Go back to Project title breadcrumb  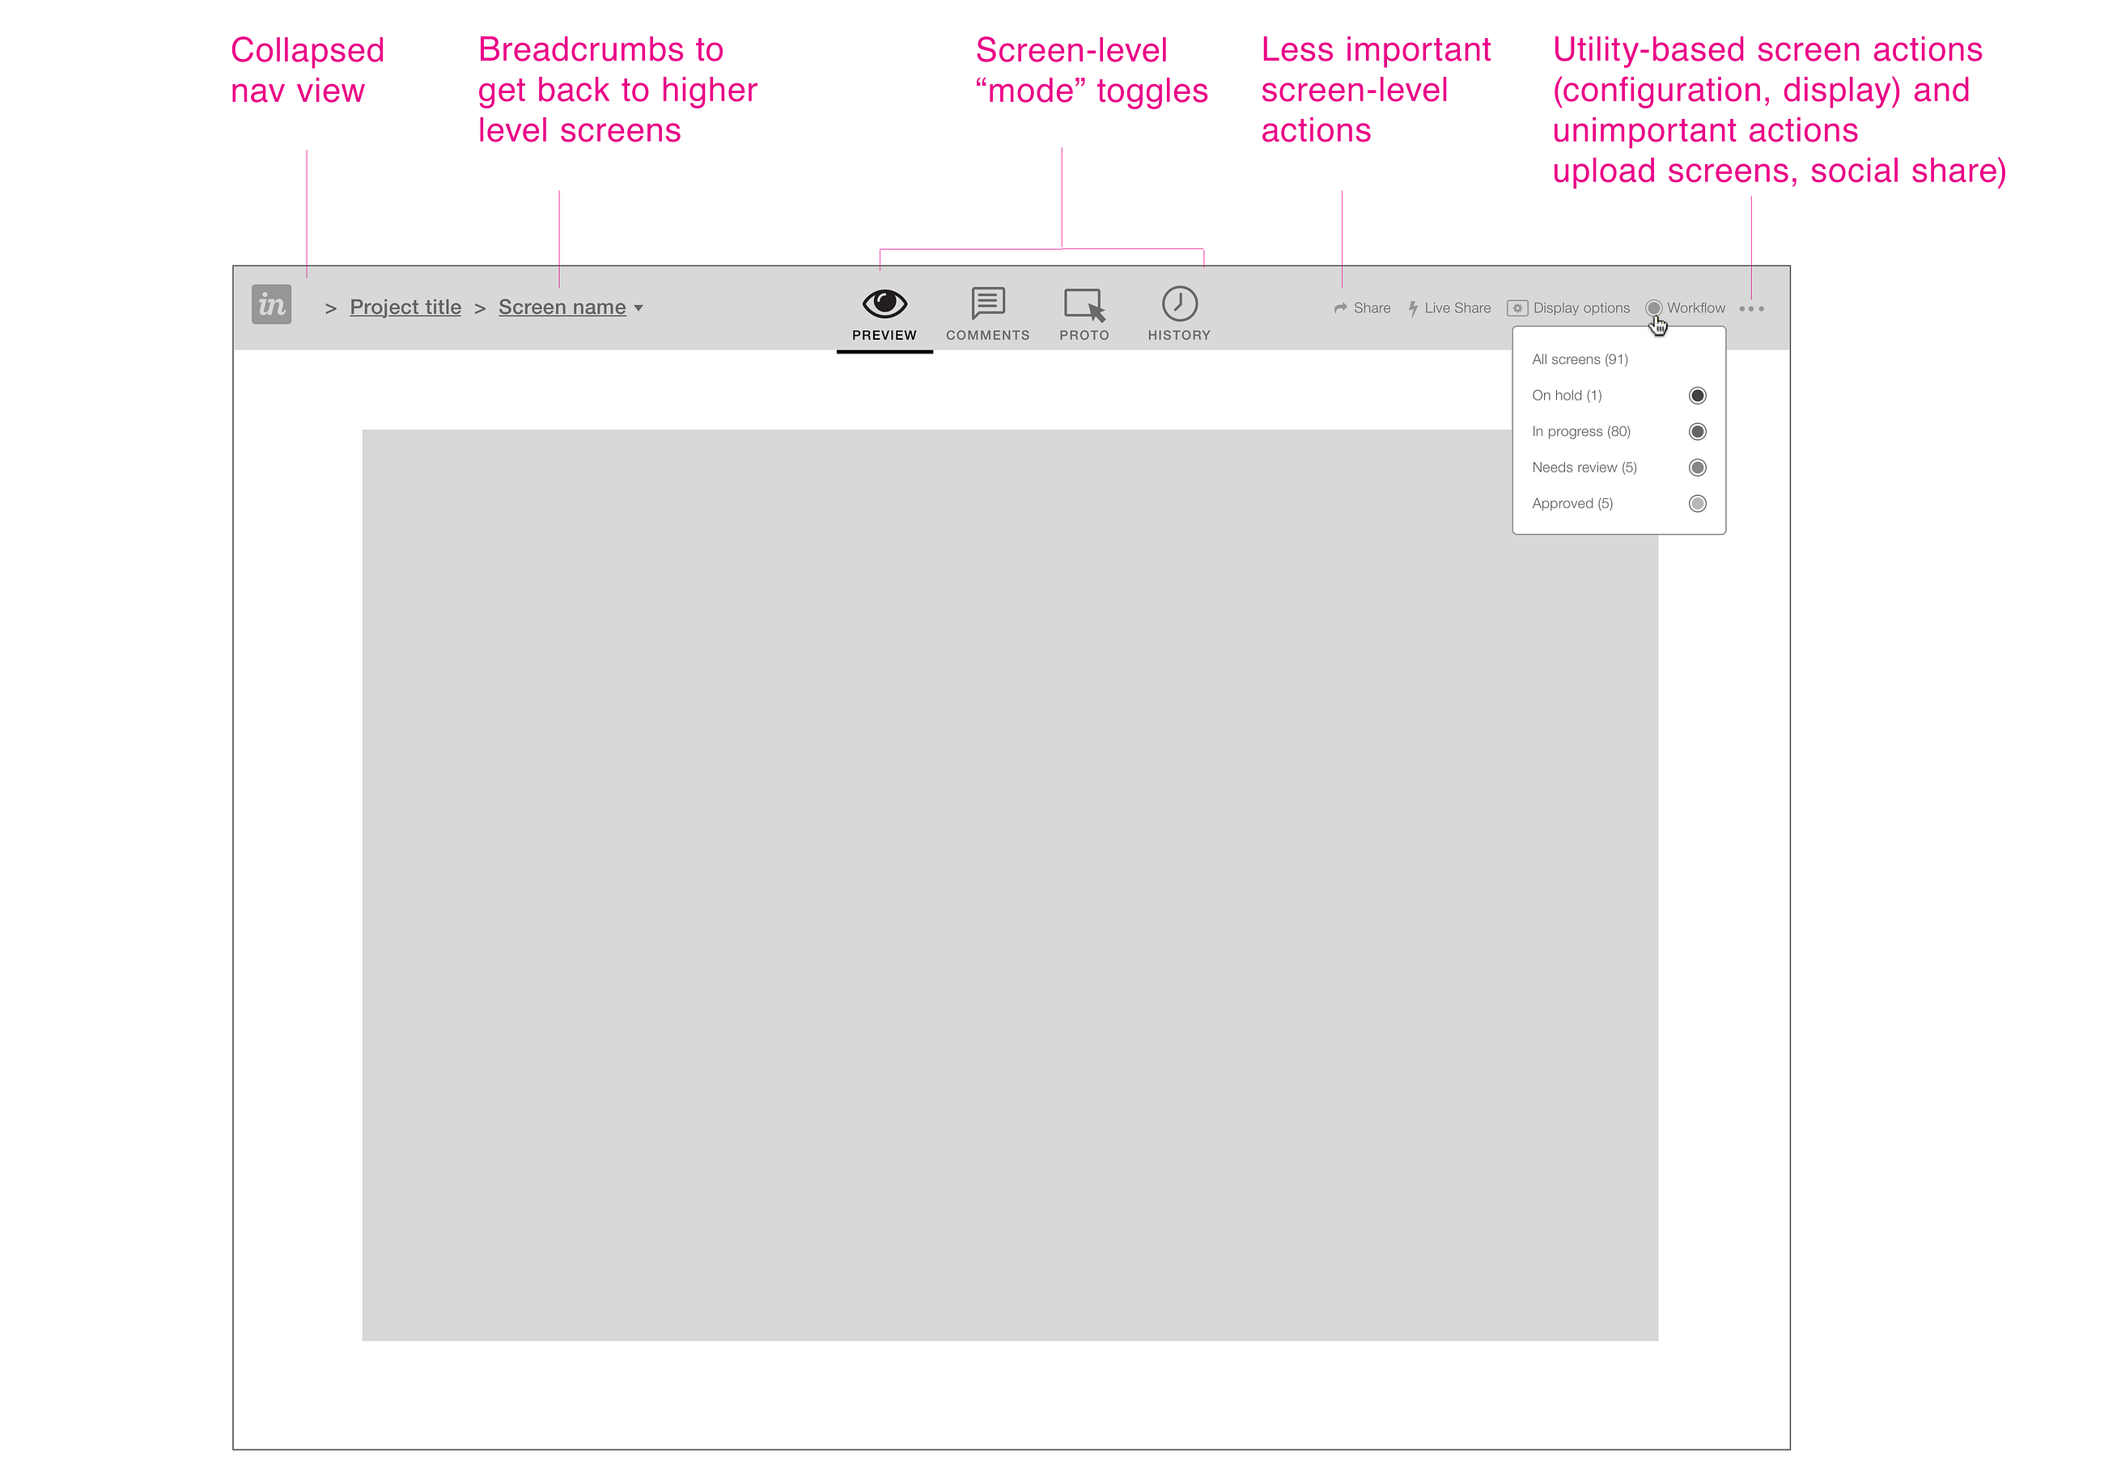pyautogui.click(x=405, y=307)
